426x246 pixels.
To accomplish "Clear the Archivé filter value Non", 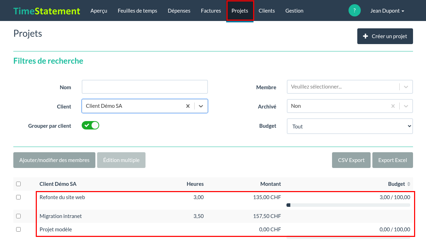I will [393, 106].
